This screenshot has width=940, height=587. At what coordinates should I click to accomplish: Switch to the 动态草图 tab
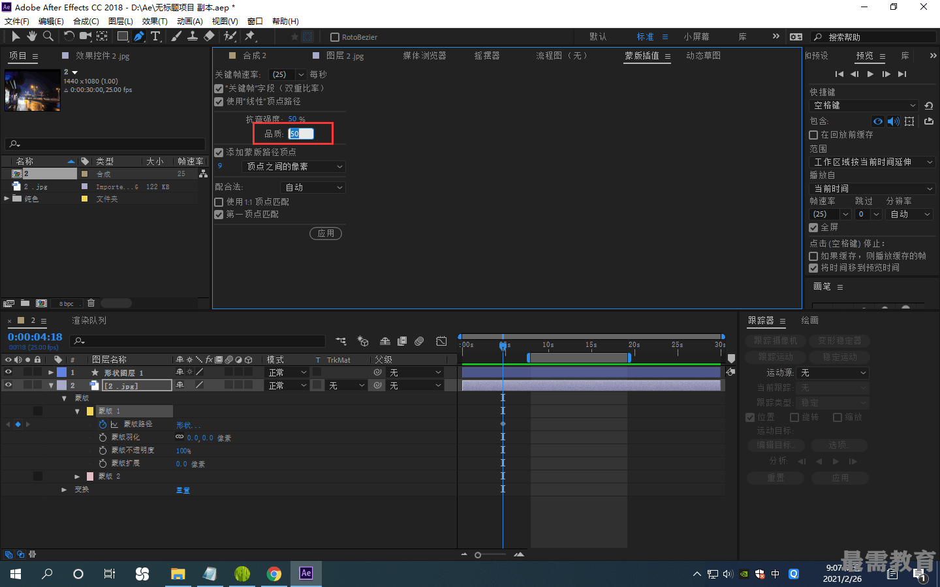pos(703,56)
